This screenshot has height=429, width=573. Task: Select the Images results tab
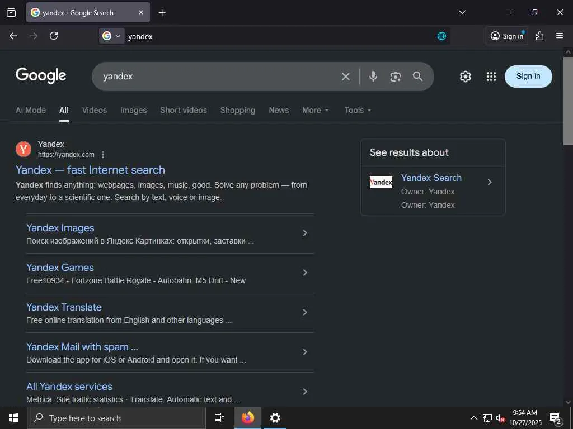click(x=133, y=110)
